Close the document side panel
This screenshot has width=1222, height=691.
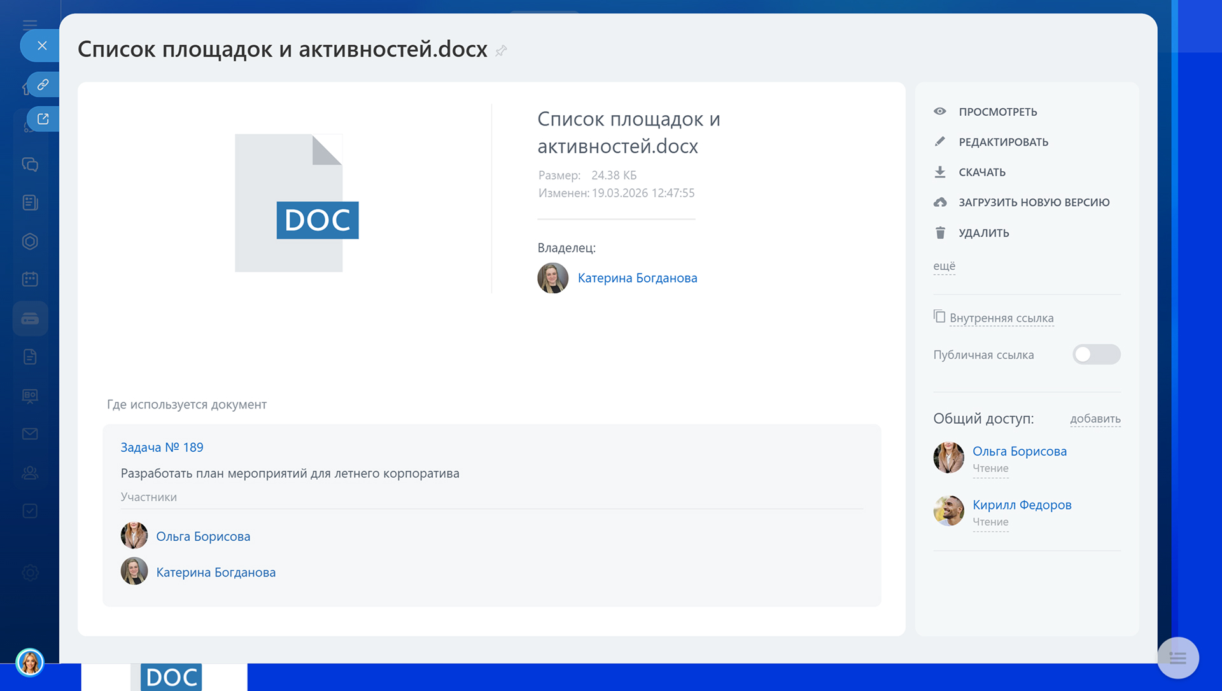pos(42,46)
